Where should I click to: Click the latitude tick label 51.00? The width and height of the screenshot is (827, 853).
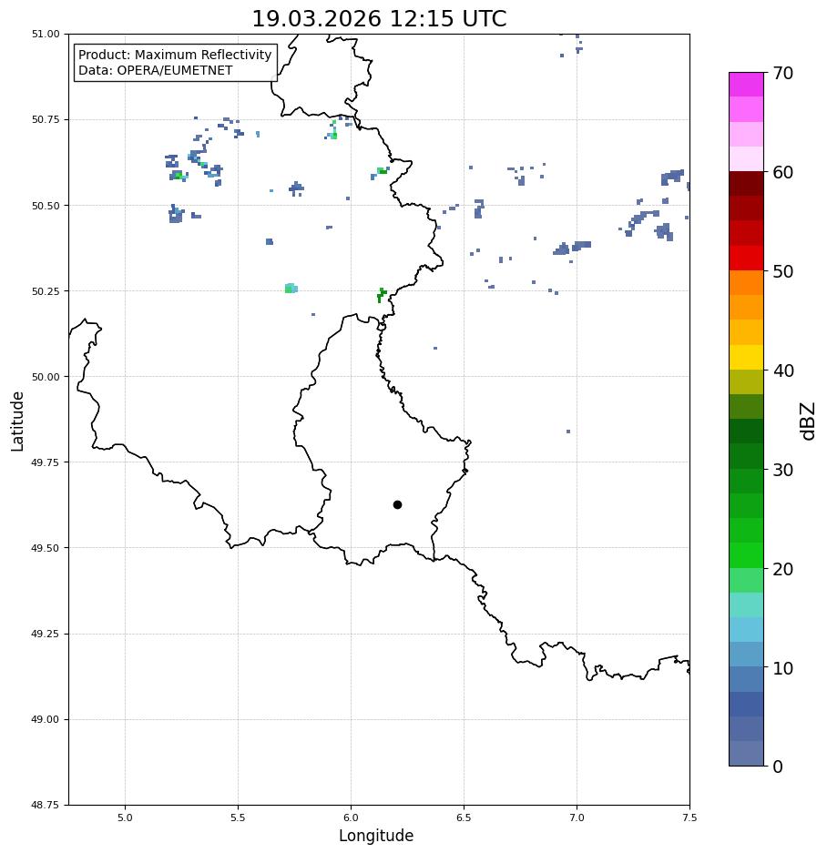(46, 34)
